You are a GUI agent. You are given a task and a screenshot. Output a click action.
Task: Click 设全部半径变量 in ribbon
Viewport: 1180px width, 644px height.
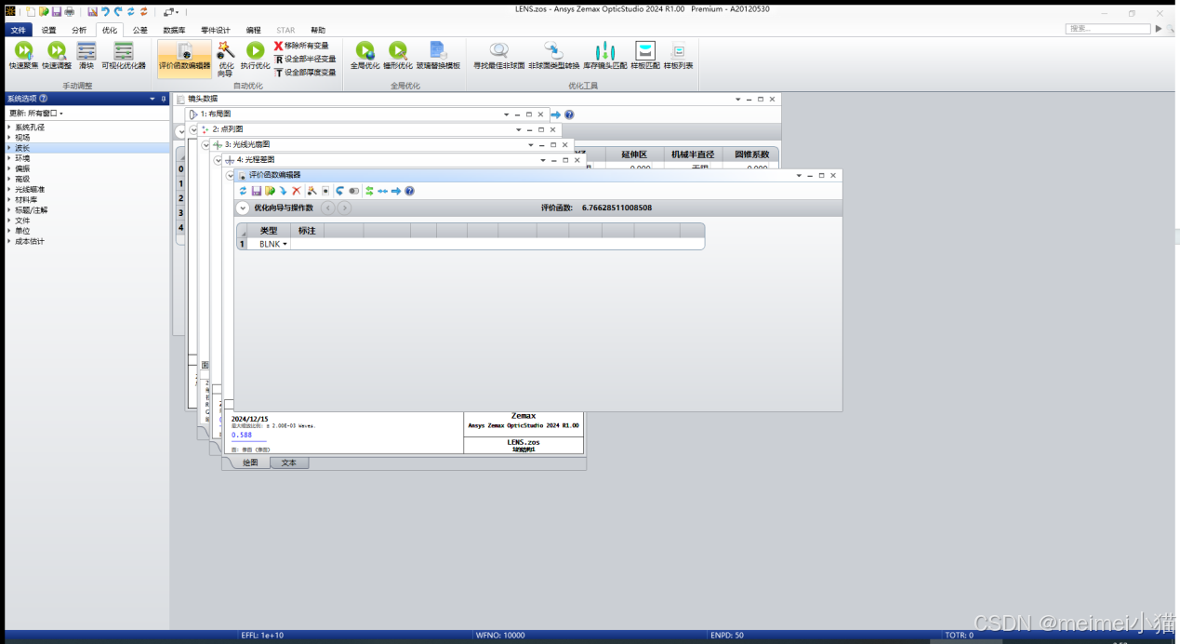(305, 59)
